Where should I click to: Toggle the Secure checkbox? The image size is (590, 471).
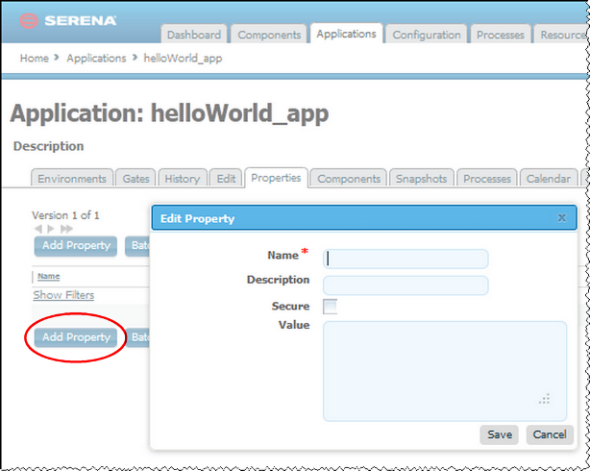pyautogui.click(x=330, y=307)
